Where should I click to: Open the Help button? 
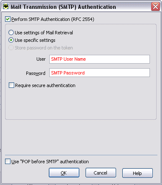tap(137, 173)
